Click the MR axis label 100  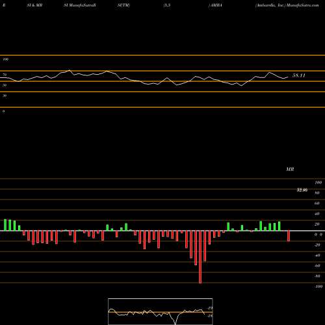point(318,183)
